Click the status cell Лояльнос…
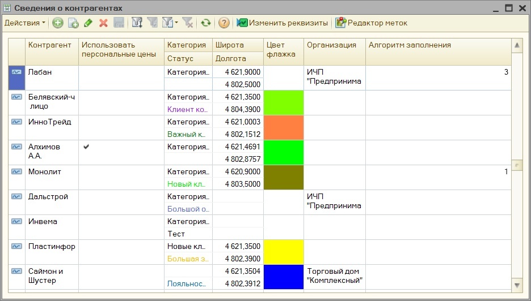Viewport: 531px width, 301px height. (x=188, y=283)
